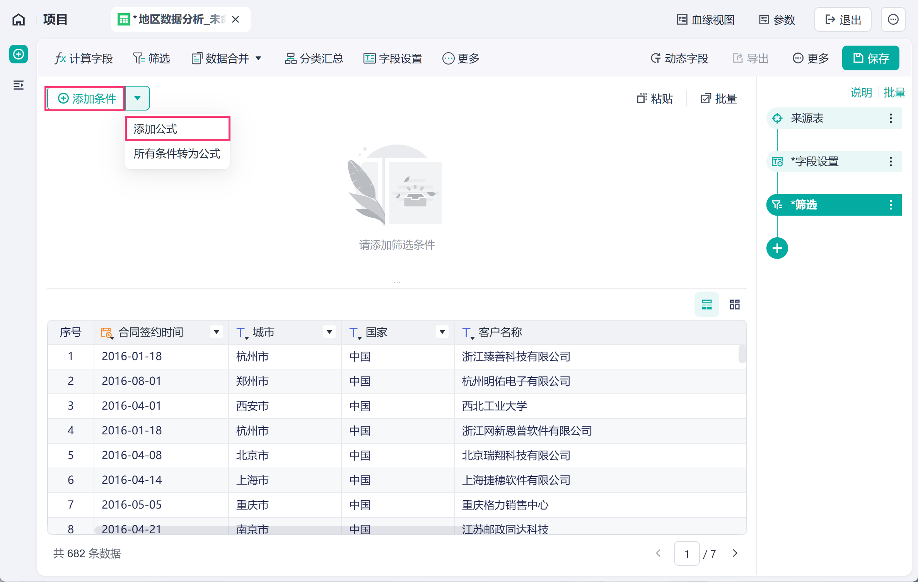Image resolution: width=918 pixels, height=582 pixels.
Task: Click the 序号 column header
Action: coord(71,332)
